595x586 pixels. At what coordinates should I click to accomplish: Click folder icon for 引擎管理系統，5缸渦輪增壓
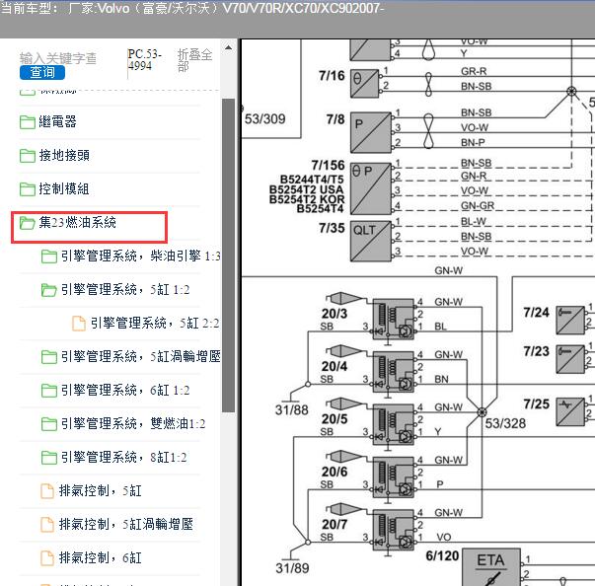coord(49,356)
